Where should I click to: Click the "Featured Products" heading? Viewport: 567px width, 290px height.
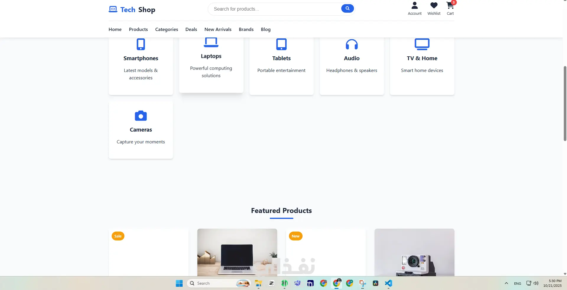tap(282, 211)
